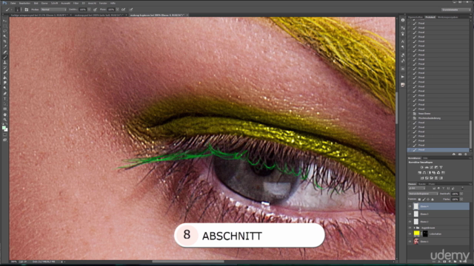Select the Eraser tool

5,72
